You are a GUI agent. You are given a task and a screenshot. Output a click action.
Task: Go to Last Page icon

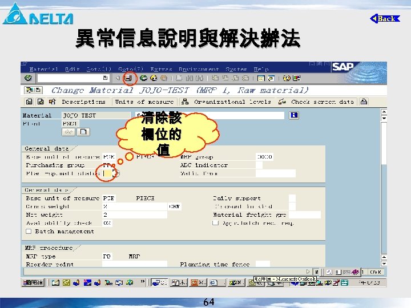click(245, 78)
